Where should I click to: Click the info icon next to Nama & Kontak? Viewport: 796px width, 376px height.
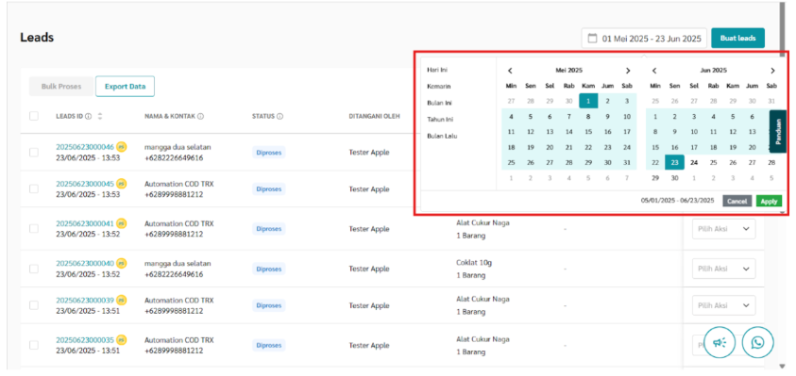200,117
